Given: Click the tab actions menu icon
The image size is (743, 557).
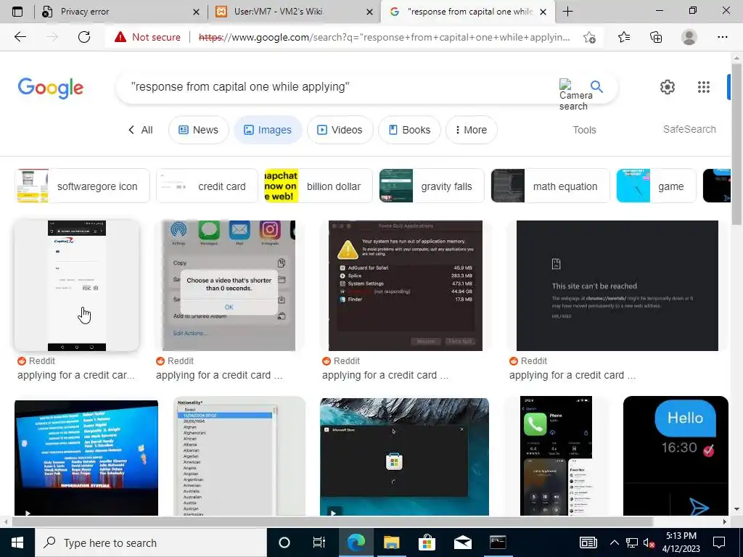Looking at the screenshot, I should tap(17, 12).
